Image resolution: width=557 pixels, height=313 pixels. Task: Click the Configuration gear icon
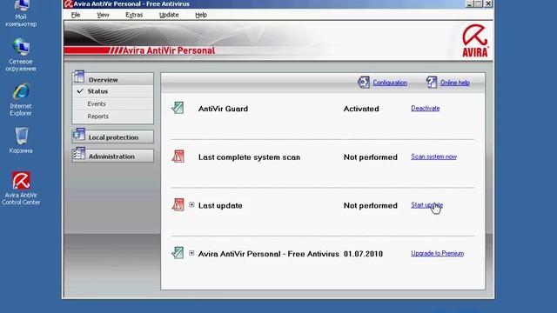(364, 83)
